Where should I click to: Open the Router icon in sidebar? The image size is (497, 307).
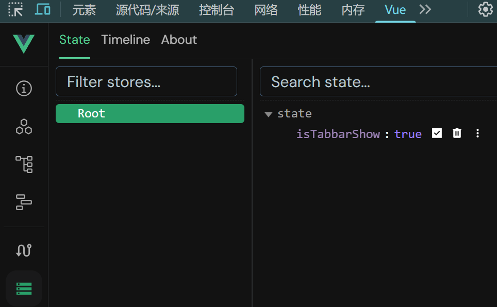24,250
